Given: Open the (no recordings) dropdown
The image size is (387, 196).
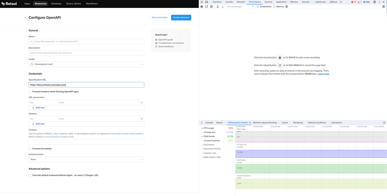Looking at the screenshot, I should (241, 7).
